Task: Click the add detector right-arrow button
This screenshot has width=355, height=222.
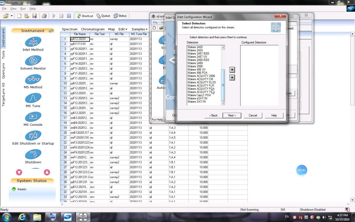Action: click(232, 70)
